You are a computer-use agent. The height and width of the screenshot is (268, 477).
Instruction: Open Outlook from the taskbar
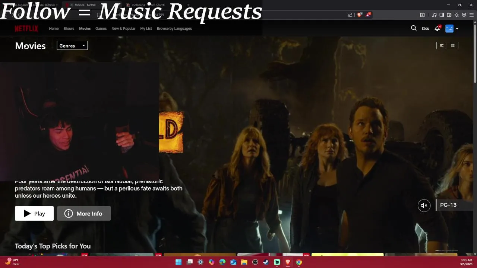233,262
